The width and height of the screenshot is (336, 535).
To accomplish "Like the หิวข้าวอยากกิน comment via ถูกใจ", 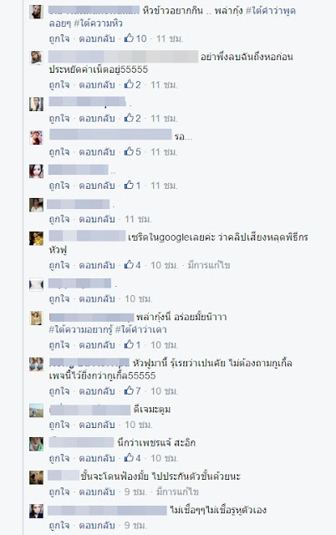I will click(59, 38).
